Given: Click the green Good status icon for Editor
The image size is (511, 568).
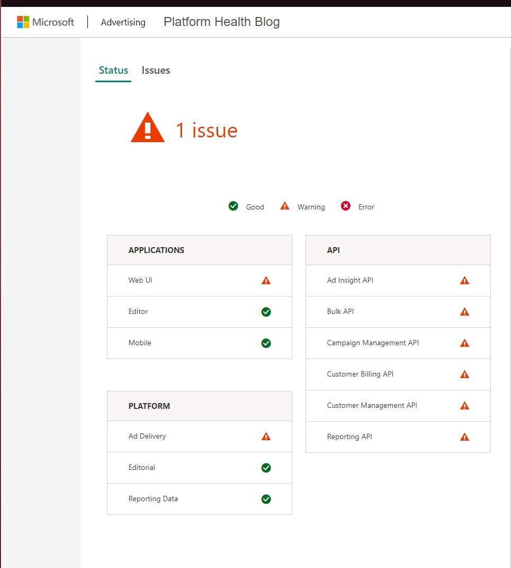Looking at the screenshot, I should click(266, 311).
